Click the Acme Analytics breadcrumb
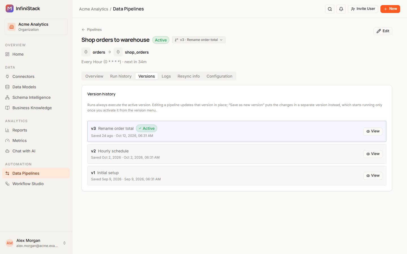This screenshot has width=407, height=254. point(94,9)
